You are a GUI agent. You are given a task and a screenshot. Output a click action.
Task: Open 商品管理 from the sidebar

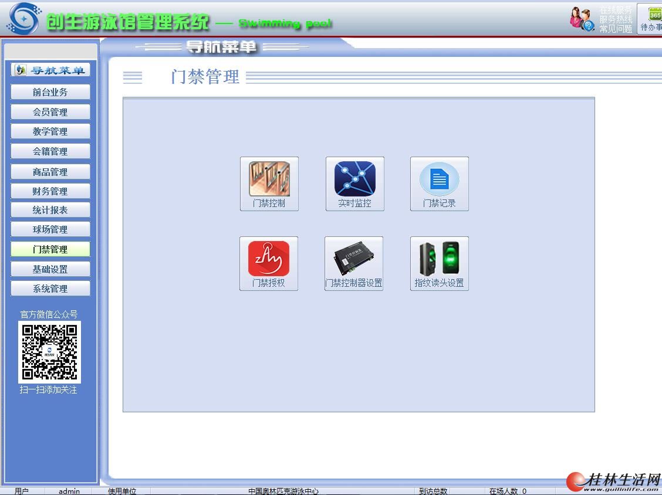point(50,172)
